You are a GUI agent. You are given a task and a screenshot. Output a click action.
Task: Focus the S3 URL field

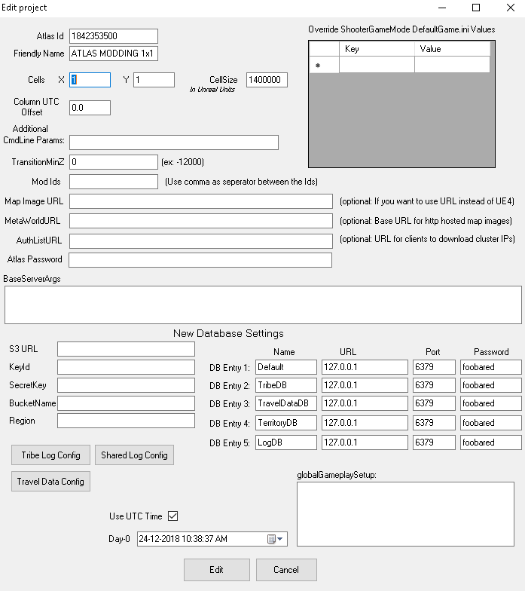click(x=127, y=349)
